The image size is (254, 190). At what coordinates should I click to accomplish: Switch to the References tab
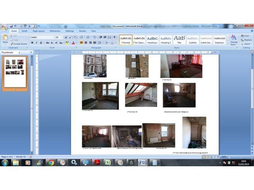pyautogui.click(x=55, y=31)
